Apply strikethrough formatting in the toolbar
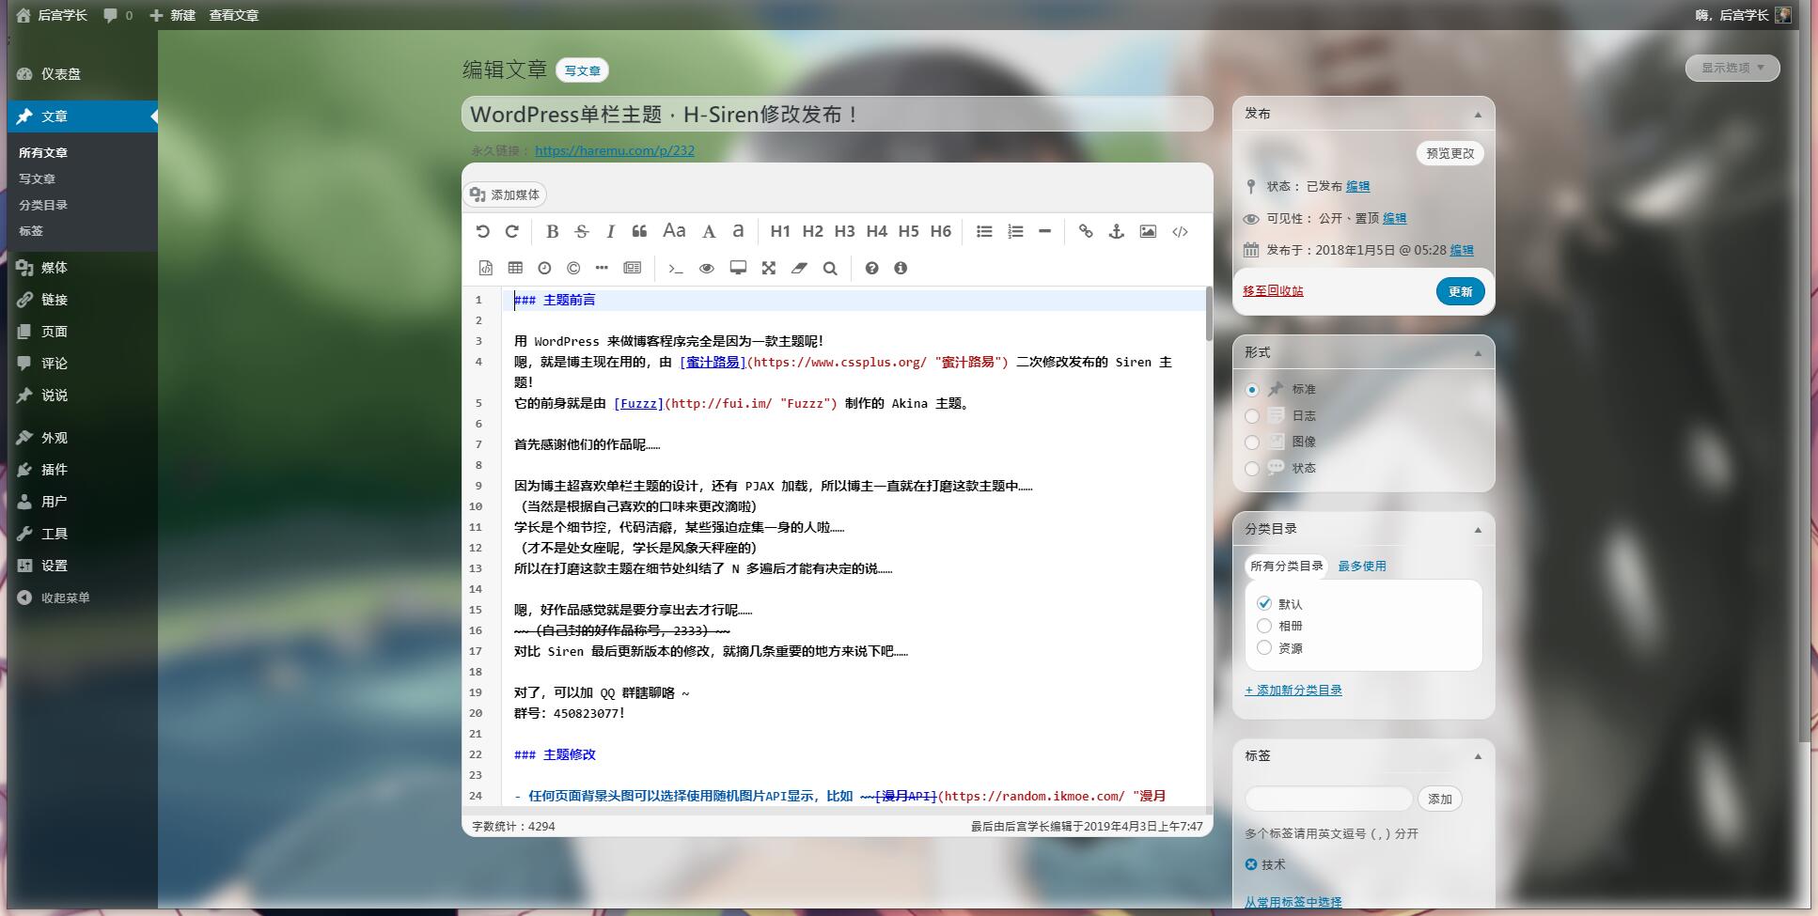 tap(581, 231)
